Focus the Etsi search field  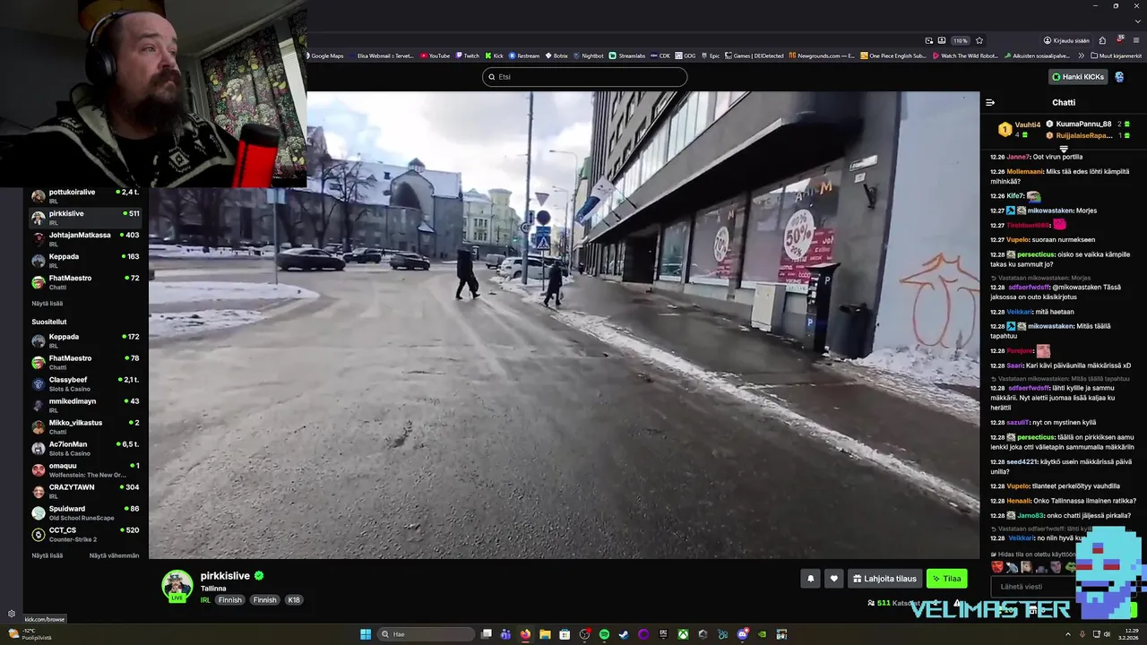(x=584, y=77)
